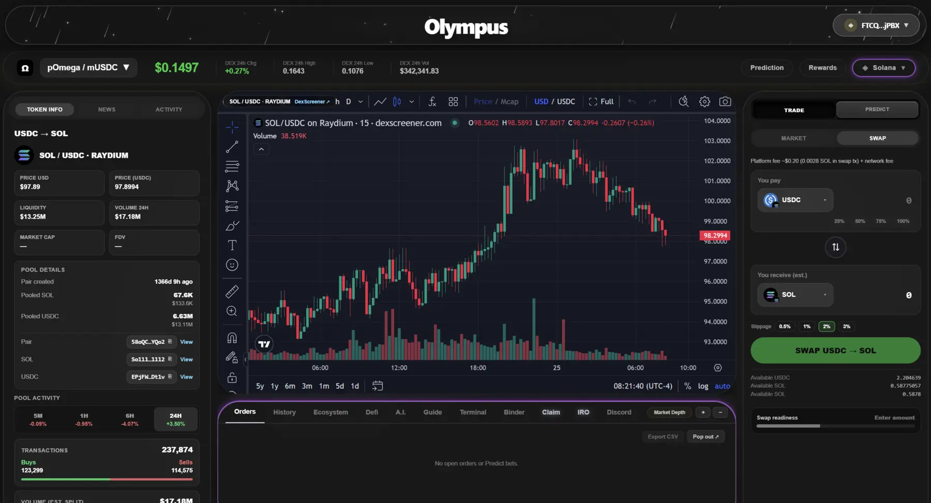The height and width of the screenshot is (503, 931).
Task: Open the alert clock icon in chart toolbar
Action: click(683, 102)
